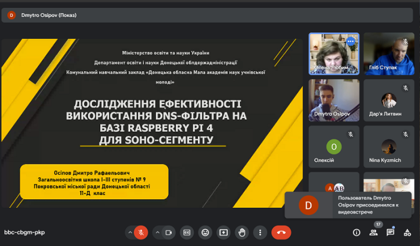Select the Dmytro Osipov video tile

334,100
